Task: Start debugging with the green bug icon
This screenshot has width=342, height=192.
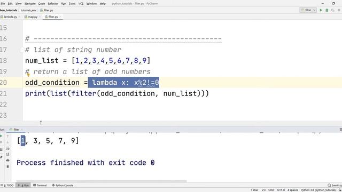Action: pyautogui.click(x=327, y=10)
